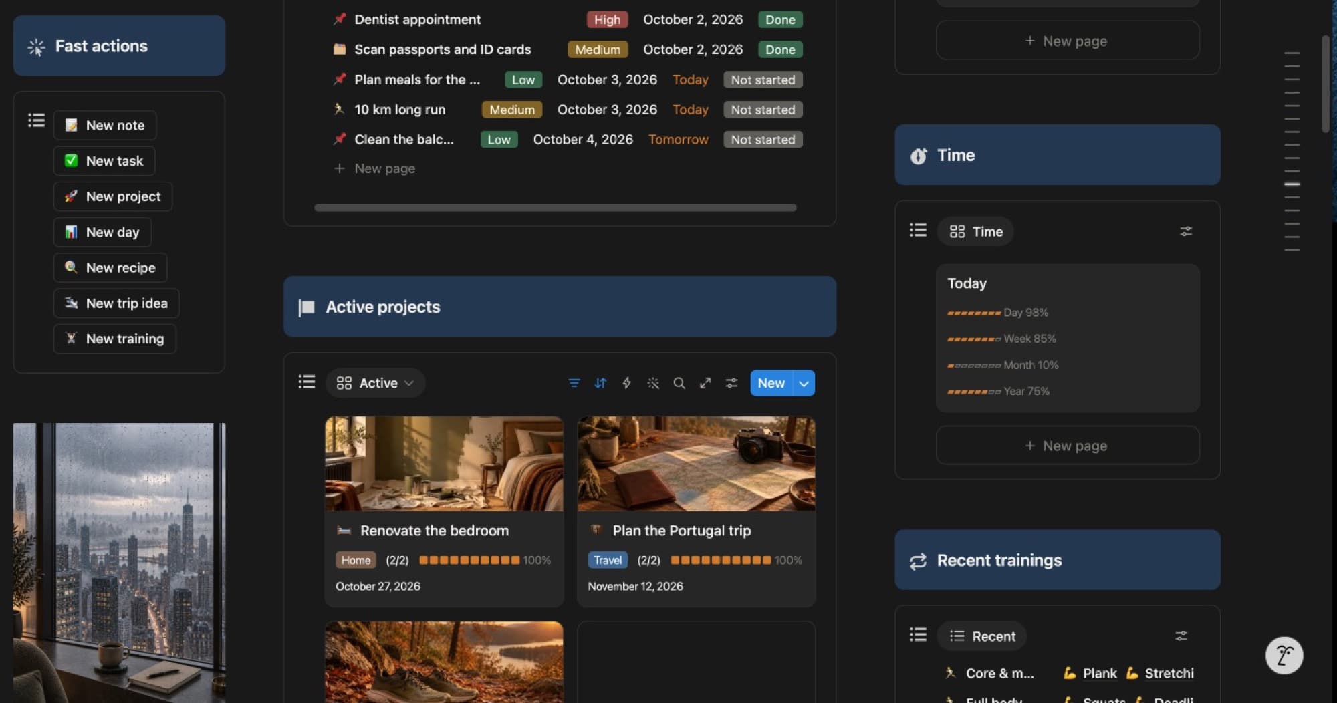Open Plan the Portugal trip cover image
Viewport: 1337px width, 703px height.
696,464
